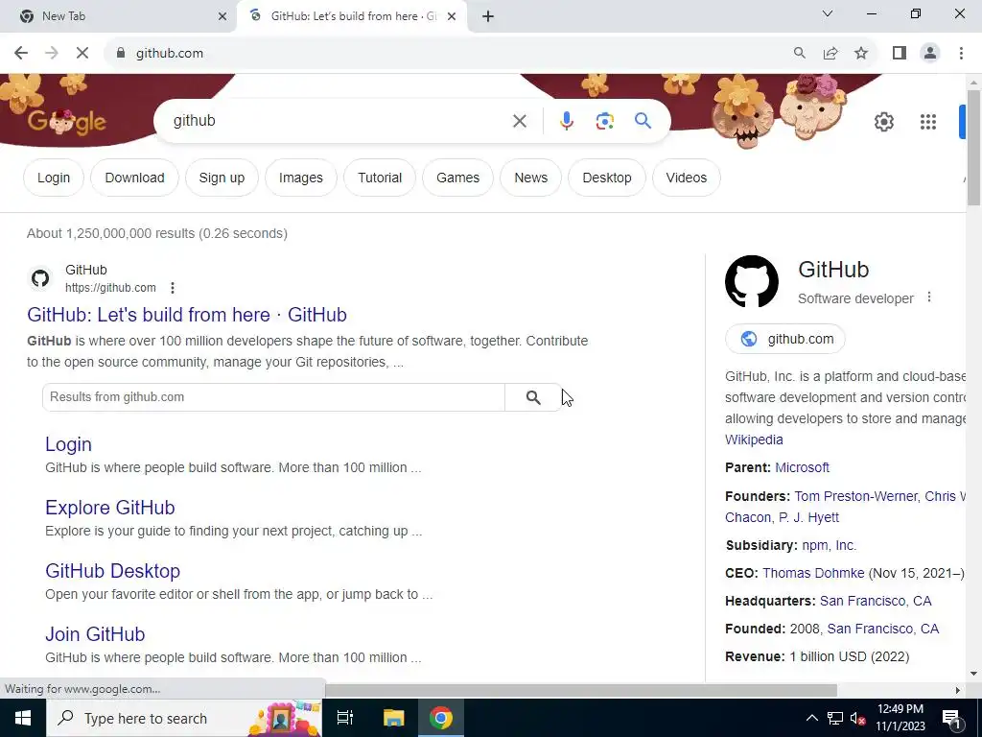Share this page icon in address bar

point(830,54)
